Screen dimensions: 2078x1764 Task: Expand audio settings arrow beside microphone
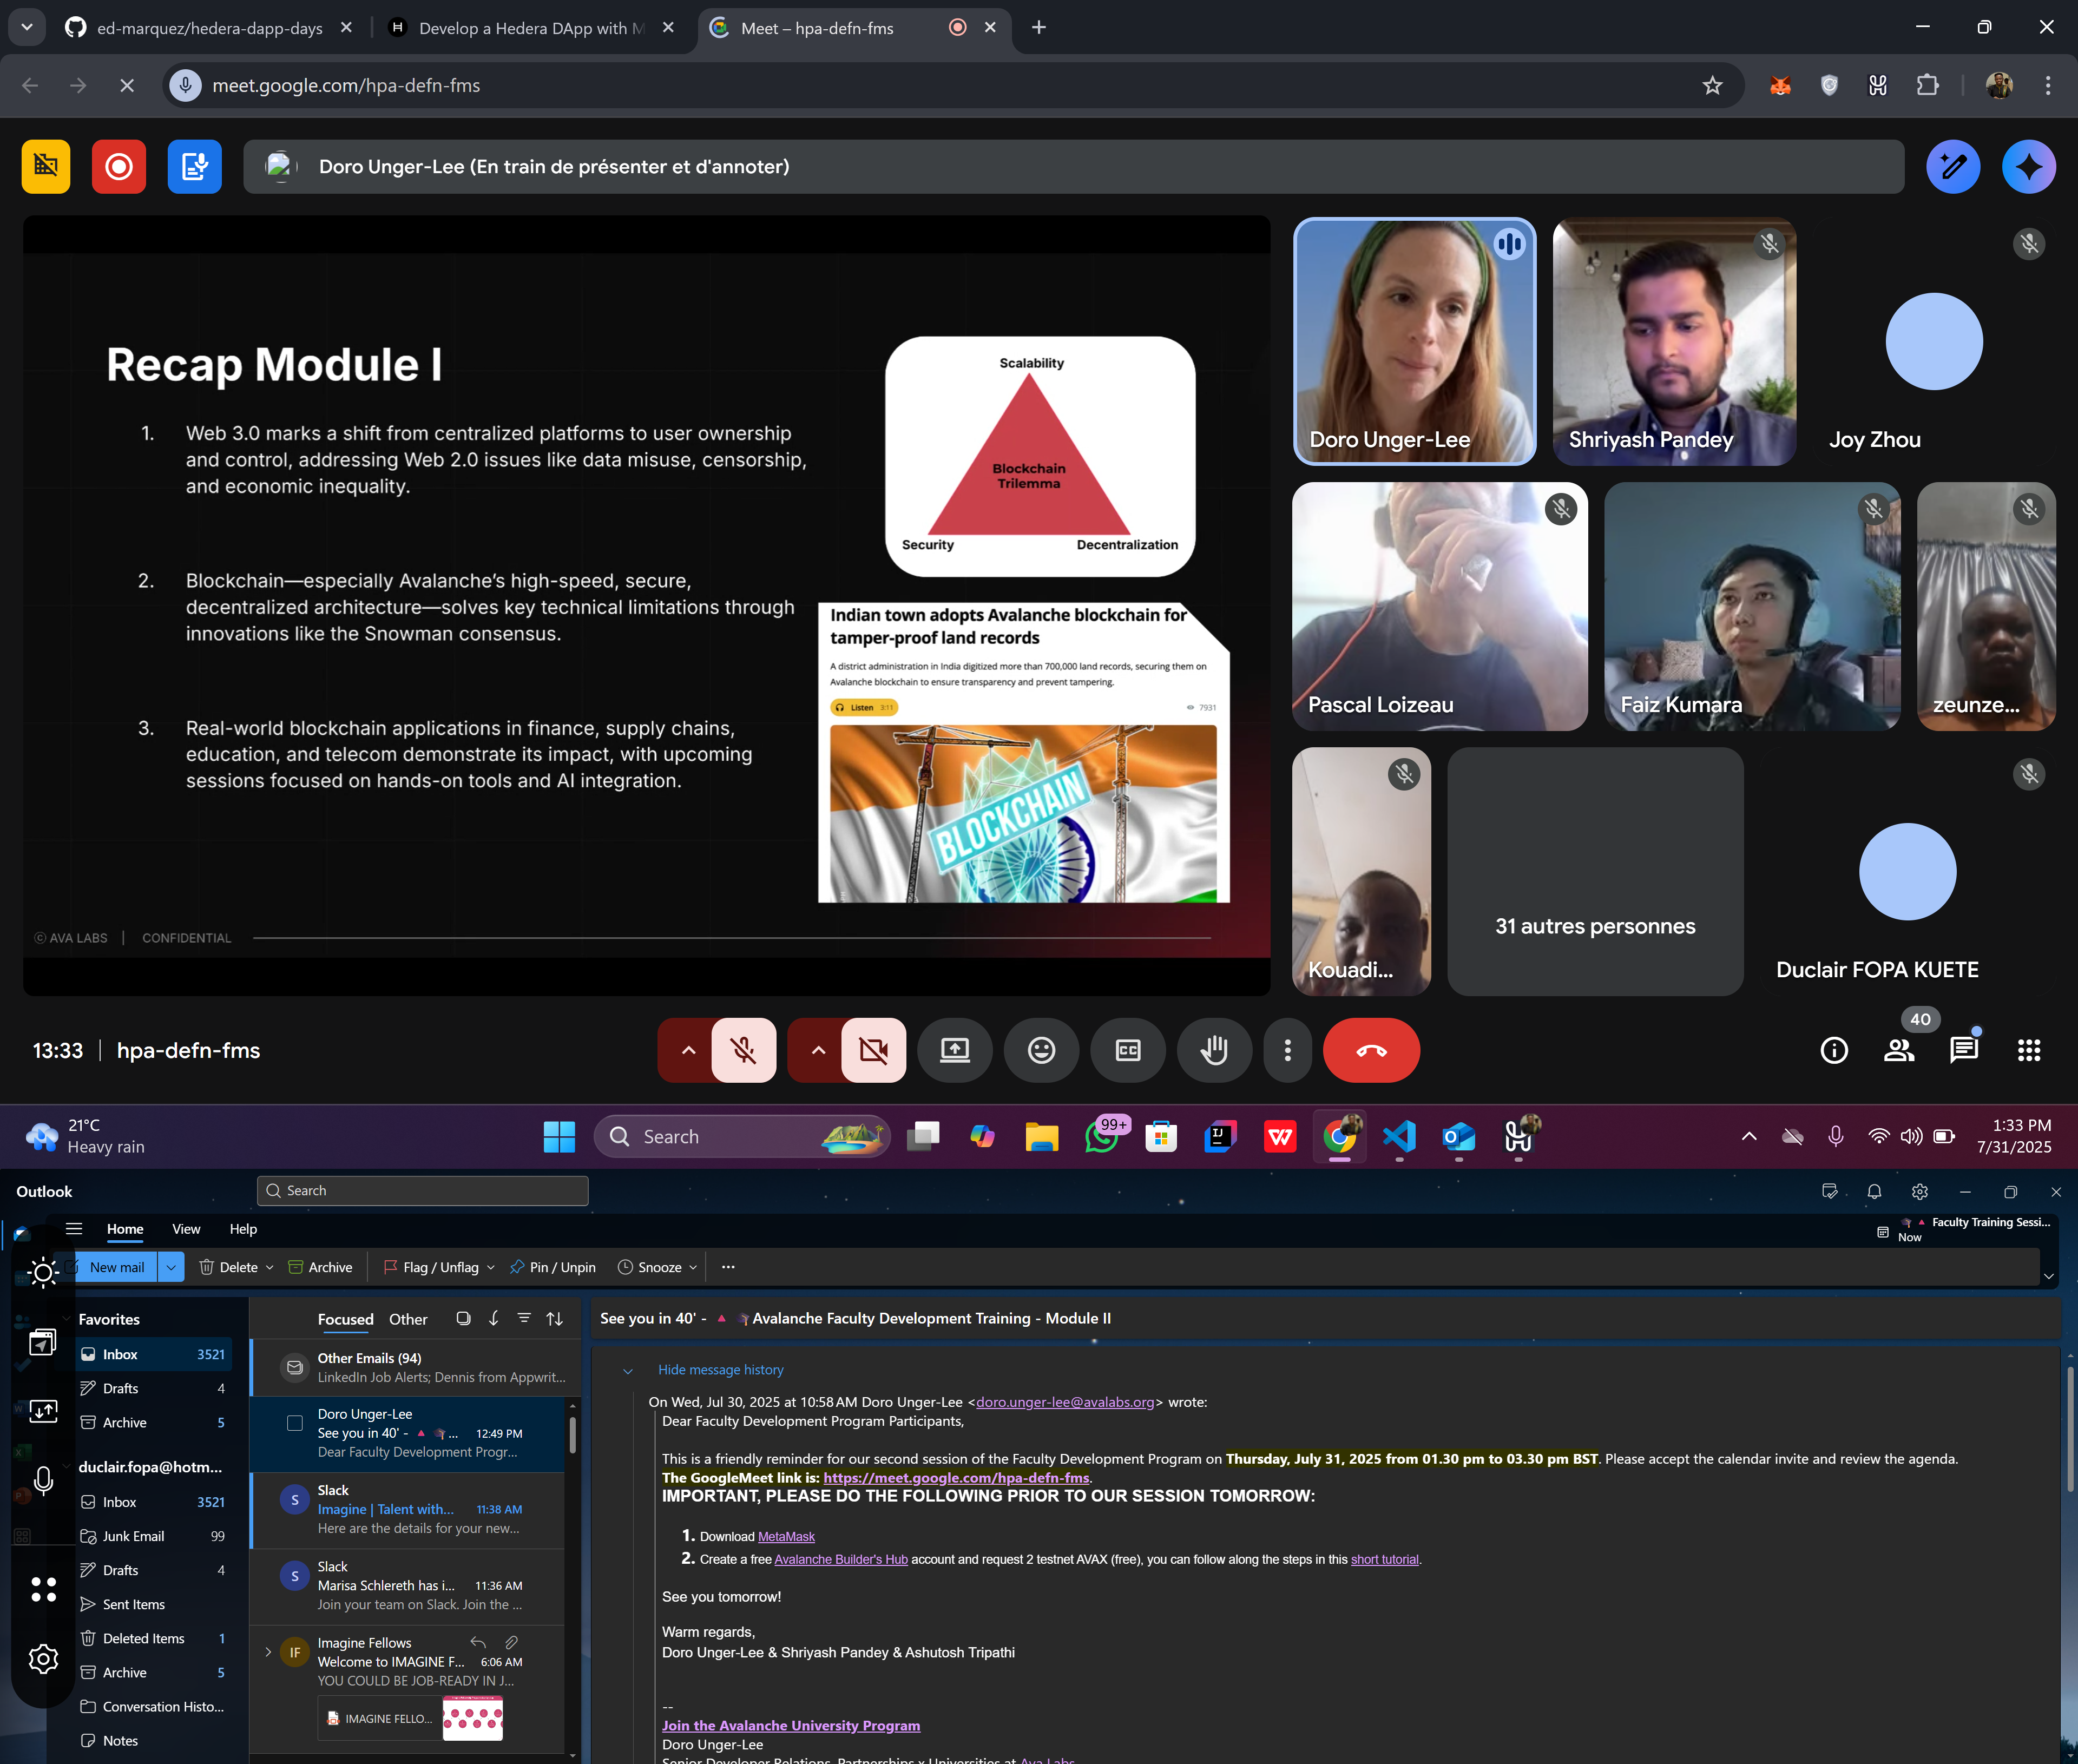[688, 1050]
